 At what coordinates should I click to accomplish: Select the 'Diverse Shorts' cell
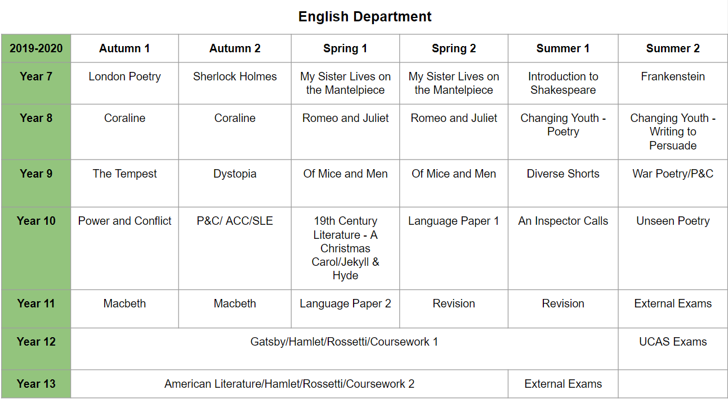coord(563,183)
